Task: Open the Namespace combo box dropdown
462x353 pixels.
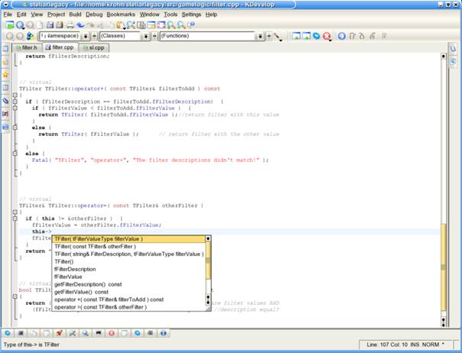Action: pos(86,36)
